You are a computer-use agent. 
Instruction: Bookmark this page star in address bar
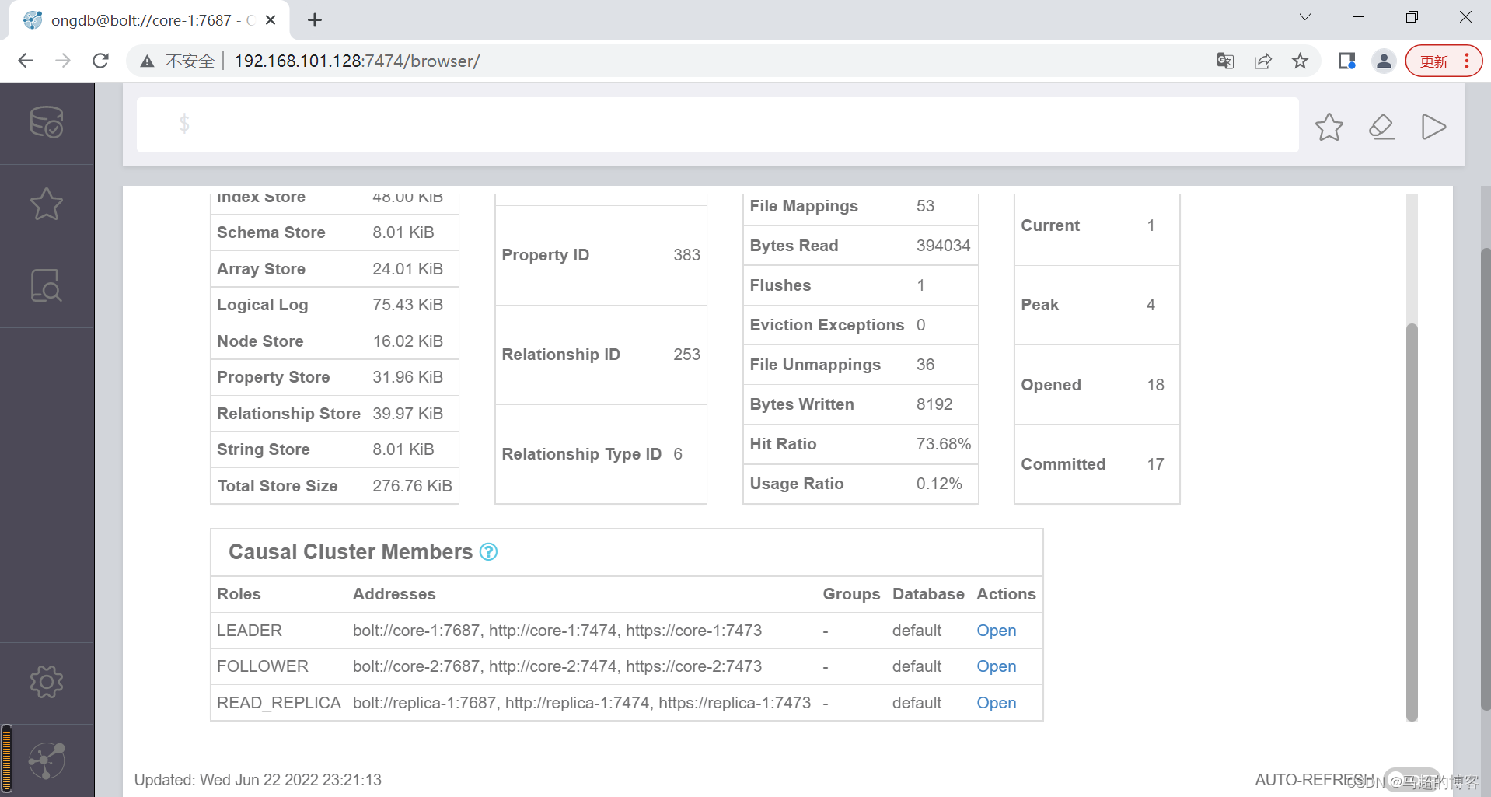(1300, 61)
